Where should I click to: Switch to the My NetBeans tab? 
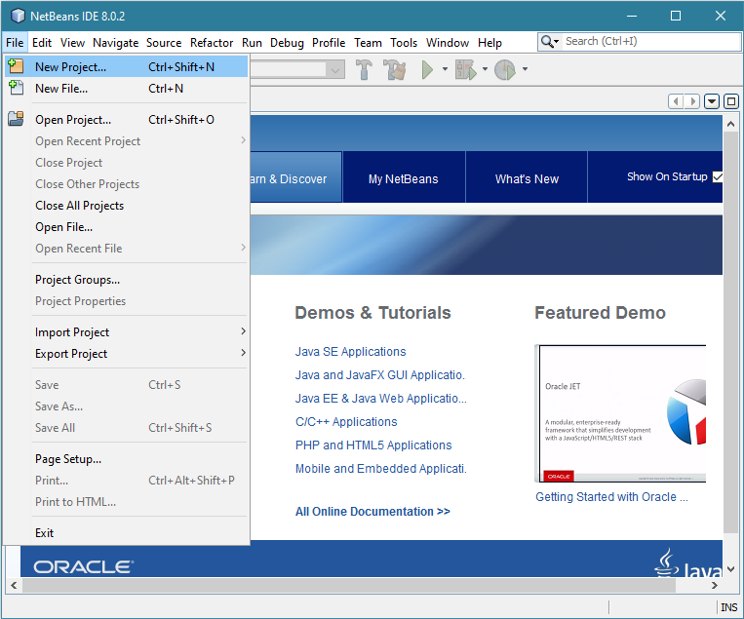click(x=404, y=178)
